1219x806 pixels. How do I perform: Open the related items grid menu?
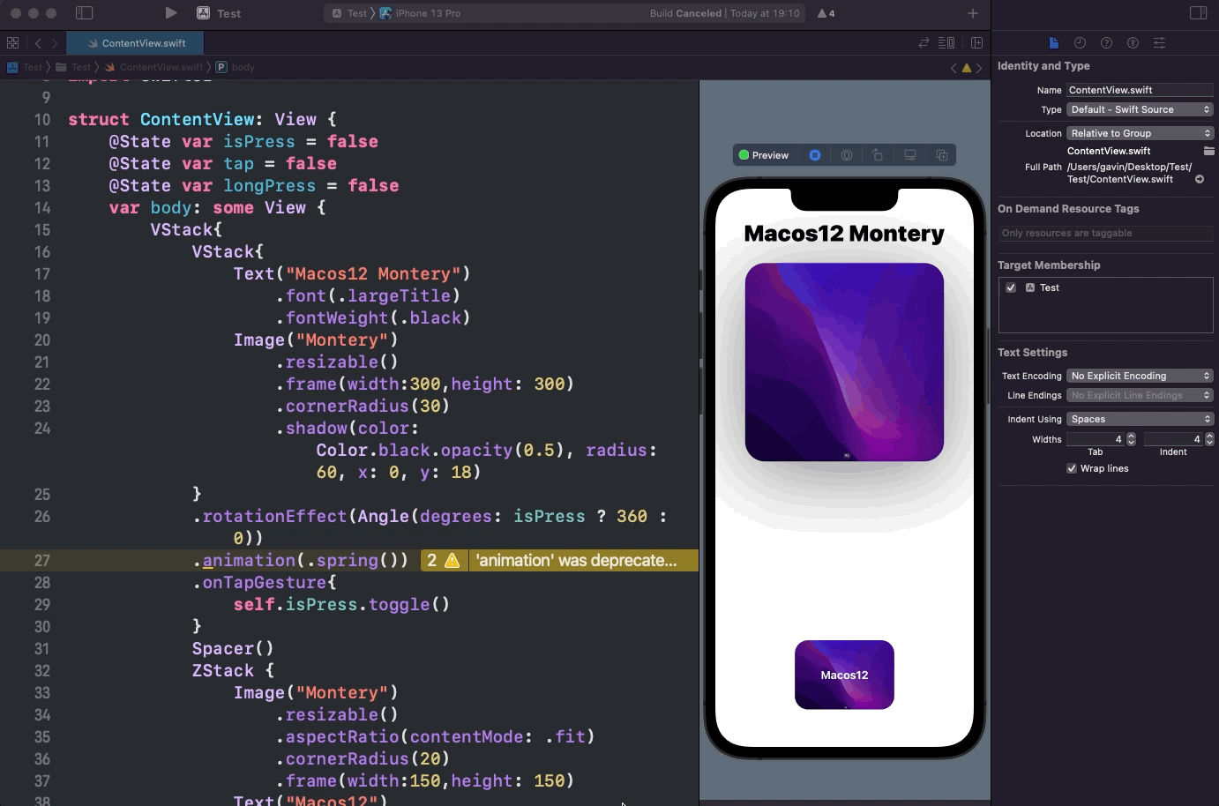pos(12,42)
